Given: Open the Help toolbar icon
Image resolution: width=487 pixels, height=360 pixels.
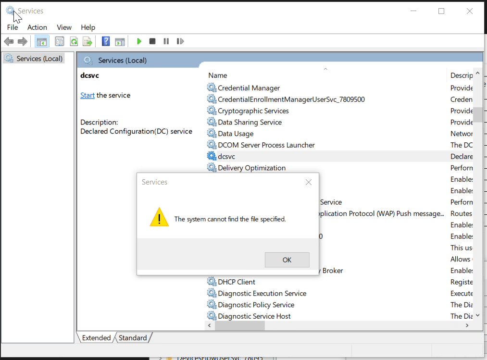Looking at the screenshot, I should tap(106, 41).
